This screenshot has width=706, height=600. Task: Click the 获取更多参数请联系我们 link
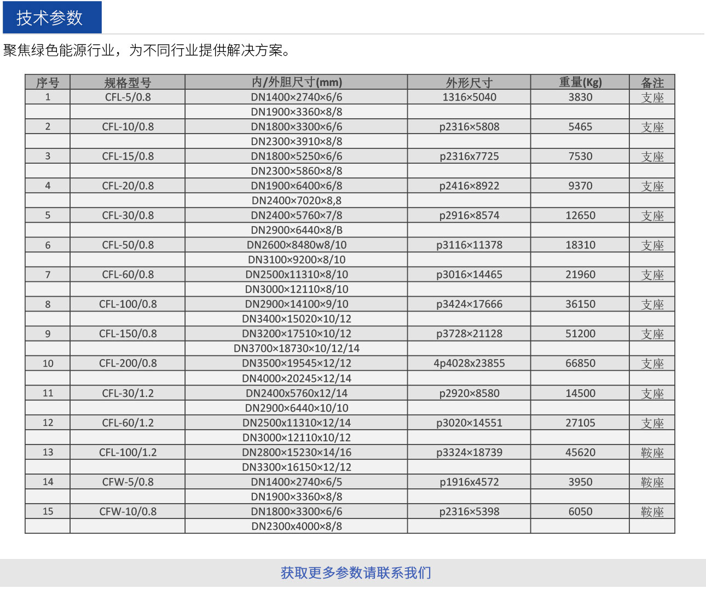(x=356, y=573)
